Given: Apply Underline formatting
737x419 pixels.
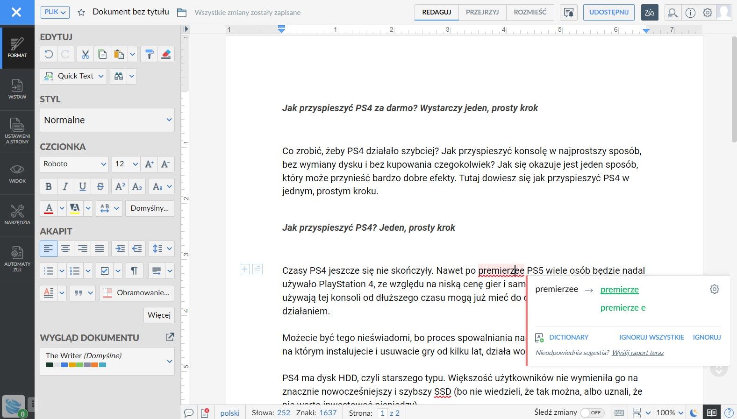Looking at the screenshot, I should pyautogui.click(x=83, y=186).
